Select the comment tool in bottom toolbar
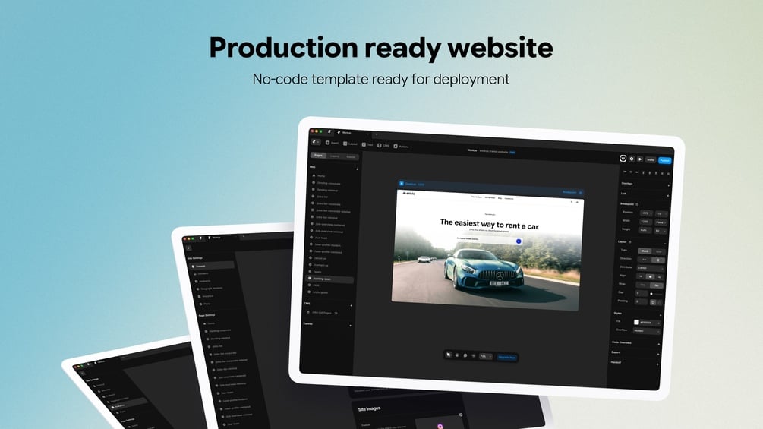The image size is (763, 429). pos(465,355)
